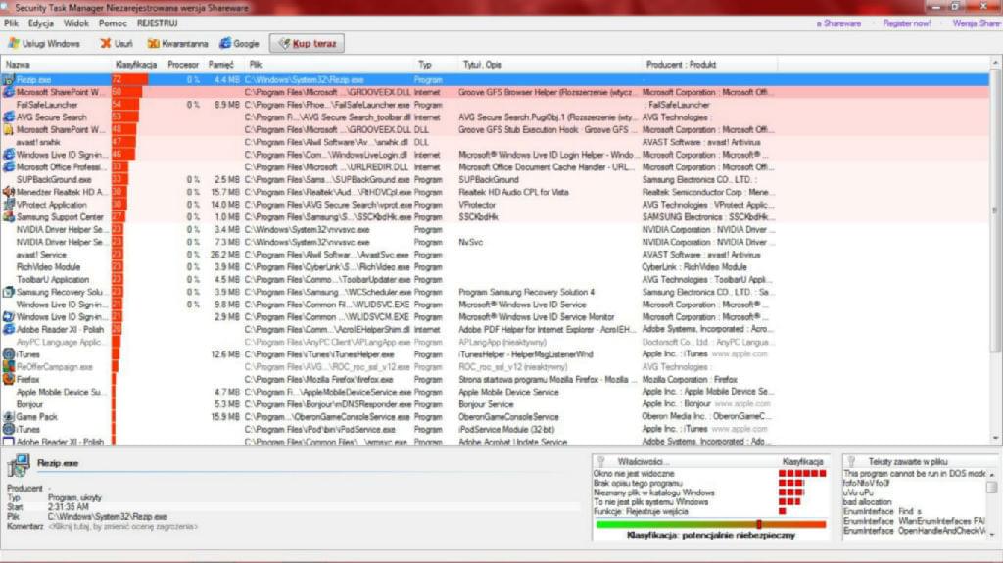Click the iTunes icon on the iPodService.exe row
The image size is (1003, 563).
[8, 429]
